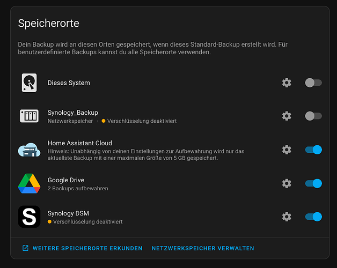The width and height of the screenshot is (337, 268).
Task: Enable the Synology_Backup location toggle
Action: 313,116
